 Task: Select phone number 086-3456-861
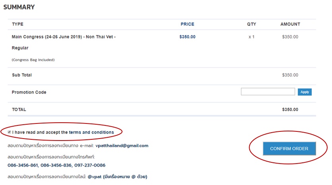23,165
